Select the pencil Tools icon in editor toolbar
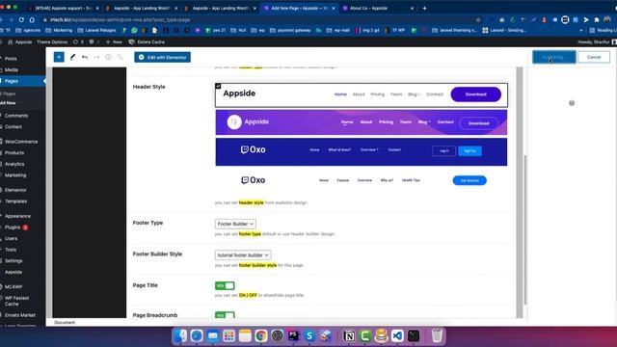Image resolution: width=617 pixels, height=347 pixels. pos(72,57)
